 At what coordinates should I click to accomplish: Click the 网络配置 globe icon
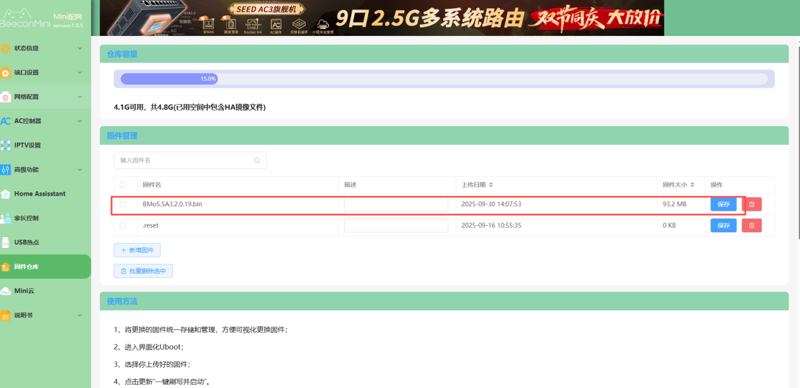tap(6, 97)
